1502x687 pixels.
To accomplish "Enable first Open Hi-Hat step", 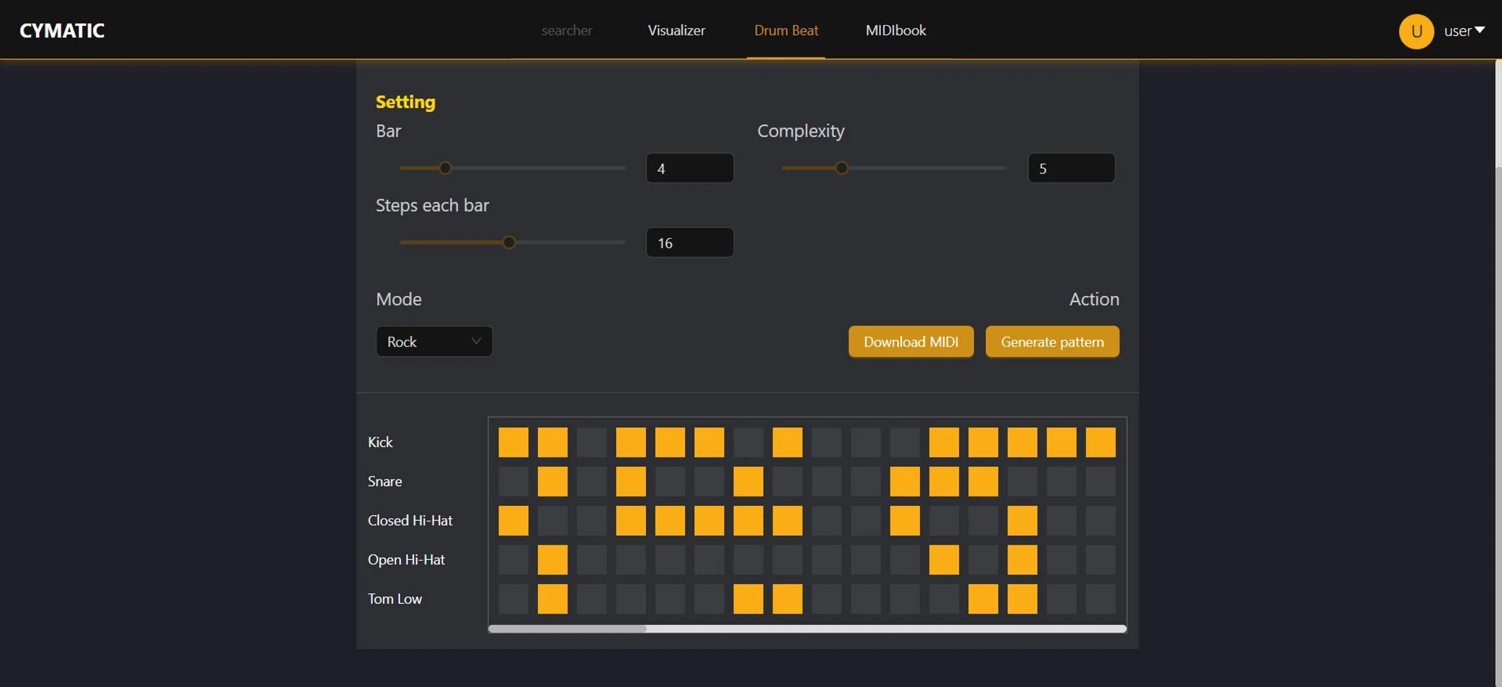I will (513, 560).
